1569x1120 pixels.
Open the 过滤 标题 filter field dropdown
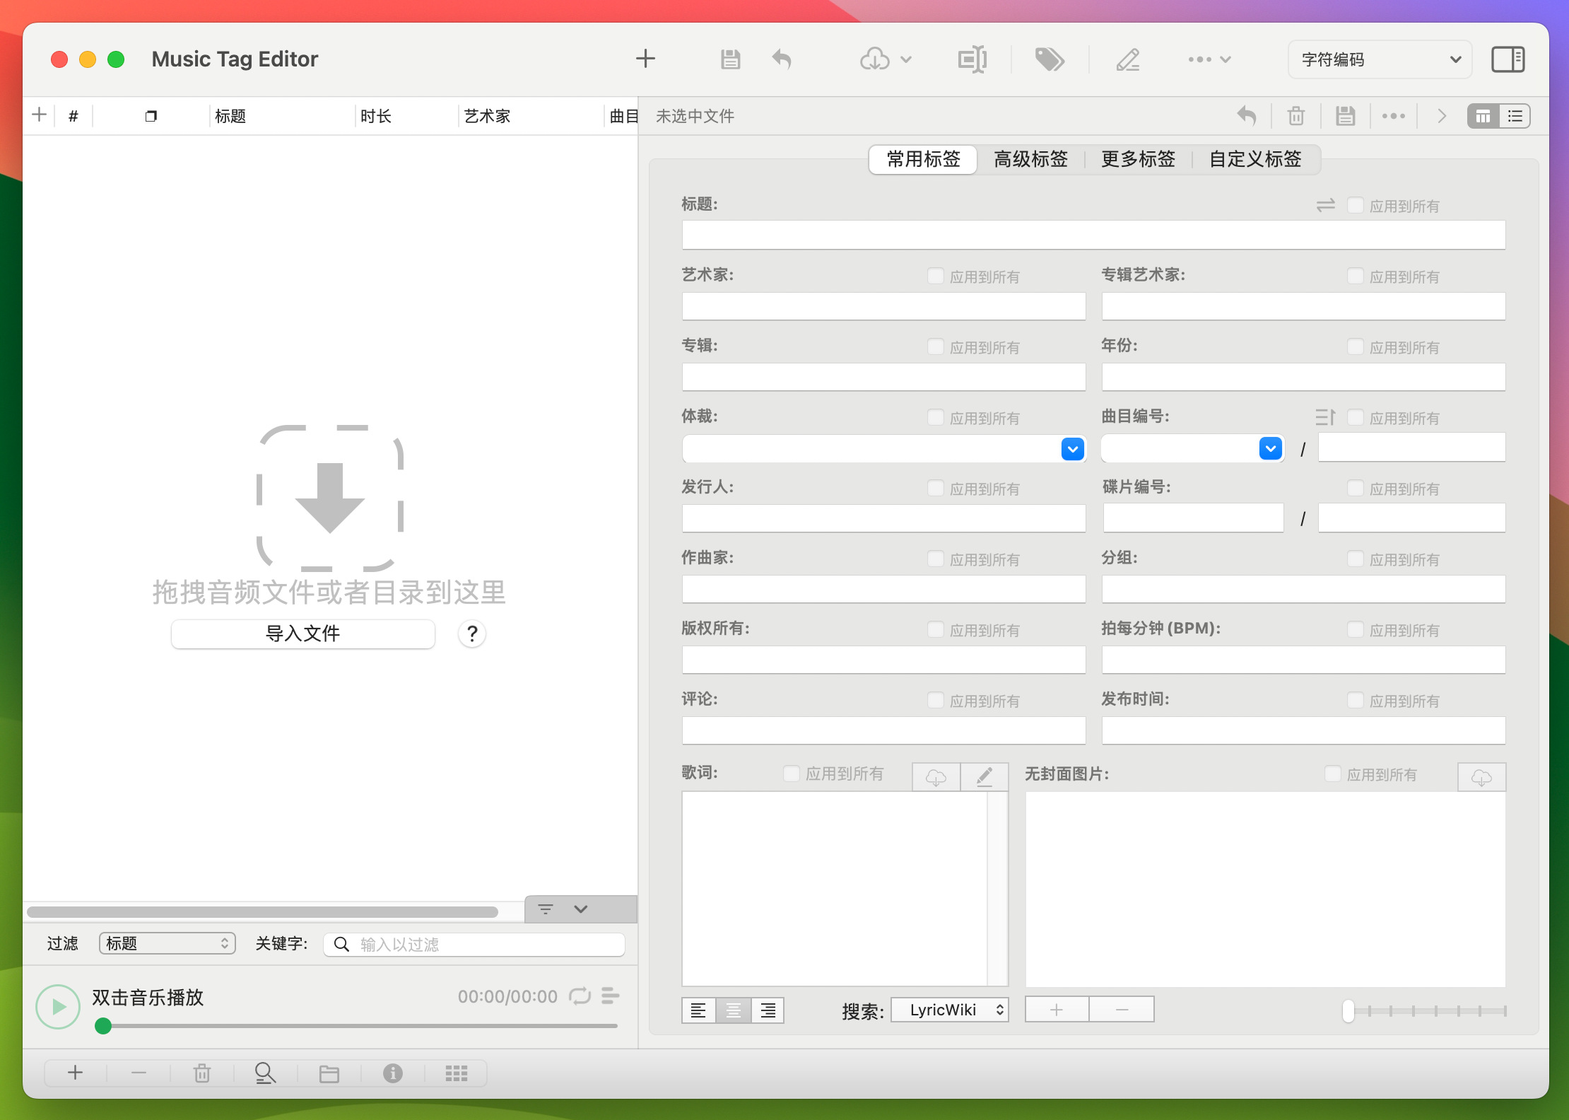click(168, 943)
